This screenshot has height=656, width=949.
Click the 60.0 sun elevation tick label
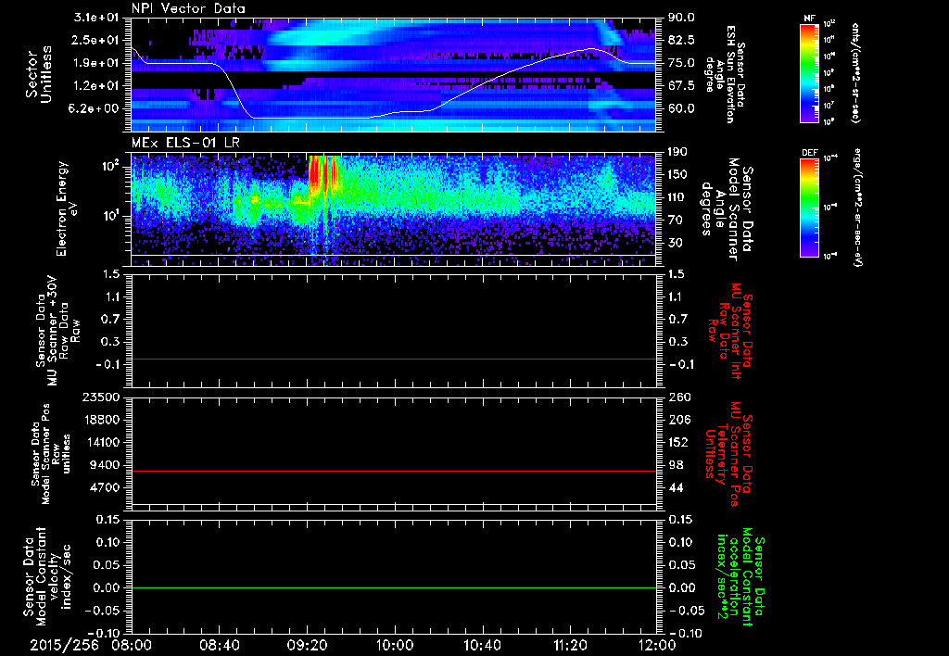[x=681, y=108]
